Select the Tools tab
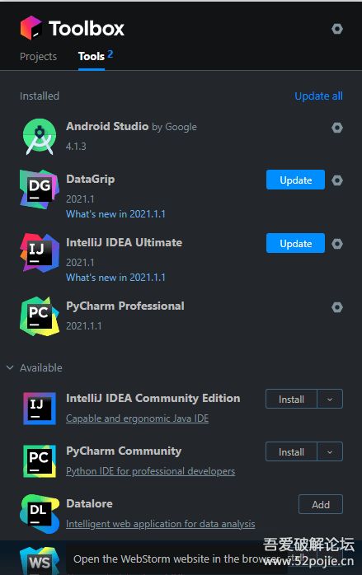The image size is (362, 575). (92, 57)
